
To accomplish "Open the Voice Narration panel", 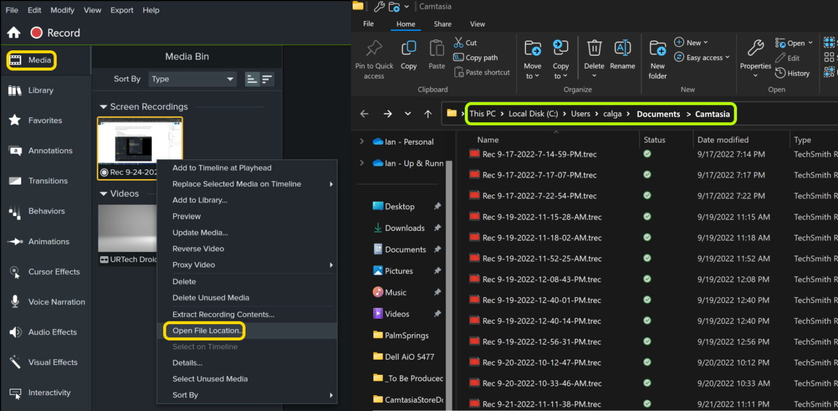I will (55, 302).
